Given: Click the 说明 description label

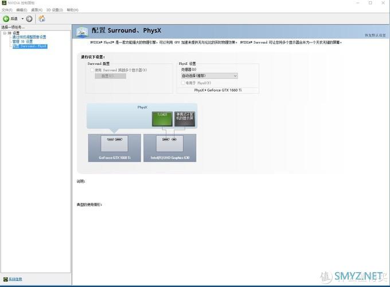Looking at the screenshot, I should point(81,182).
